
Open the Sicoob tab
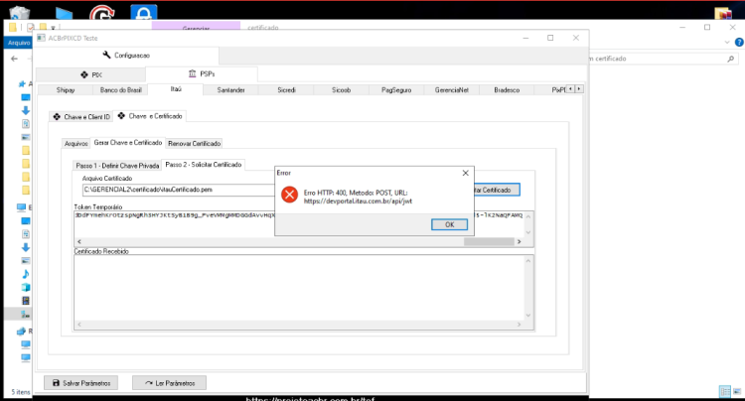coord(341,90)
